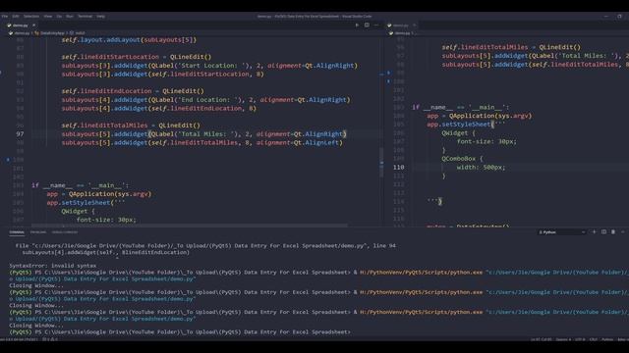
Task: Select the left demo.py editor tab
Action: pyautogui.click(x=20, y=25)
